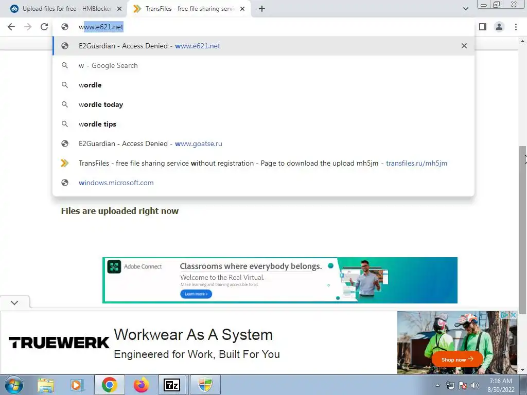Open the clock showing 7:16 AM
This screenshot has height=395, width=527.
501,385
